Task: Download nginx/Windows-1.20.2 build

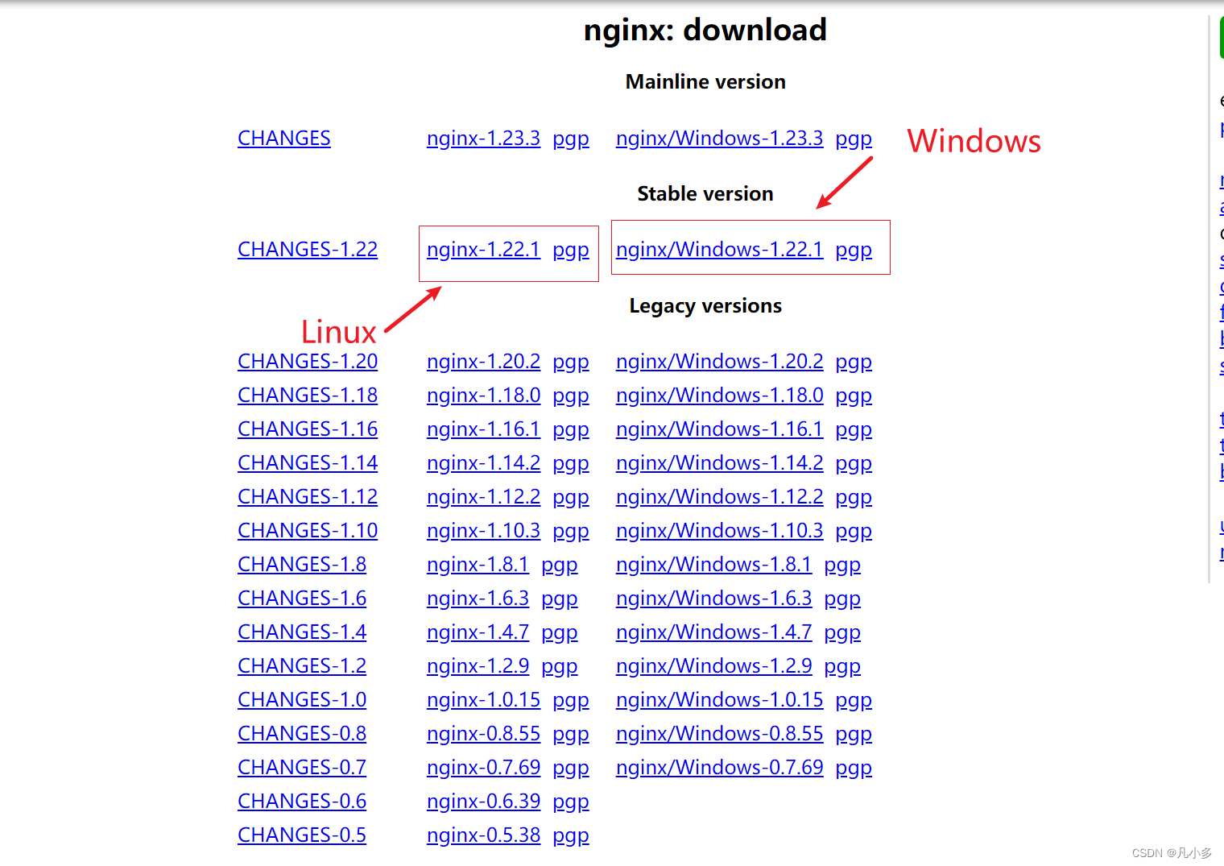Action: point(719,362)
